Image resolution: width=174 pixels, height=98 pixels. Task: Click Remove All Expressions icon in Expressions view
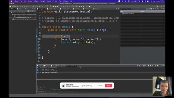(158, 9)
